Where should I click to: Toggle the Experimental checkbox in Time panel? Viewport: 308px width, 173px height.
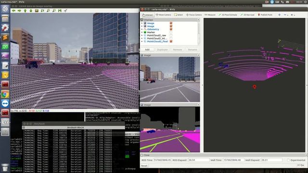click(288, 160)
